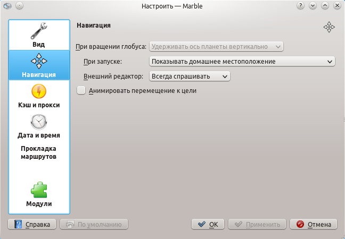Click the navigation arrows icon in the page header
Viewport: 345px width, 239px height.
coord(329,27)
